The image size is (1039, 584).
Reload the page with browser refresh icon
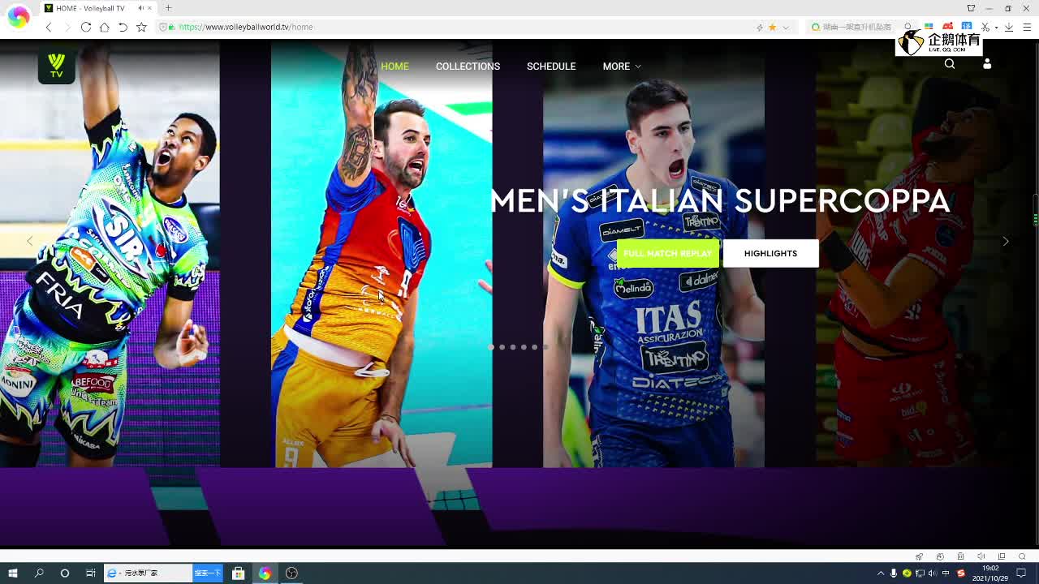tap(86, 27)
